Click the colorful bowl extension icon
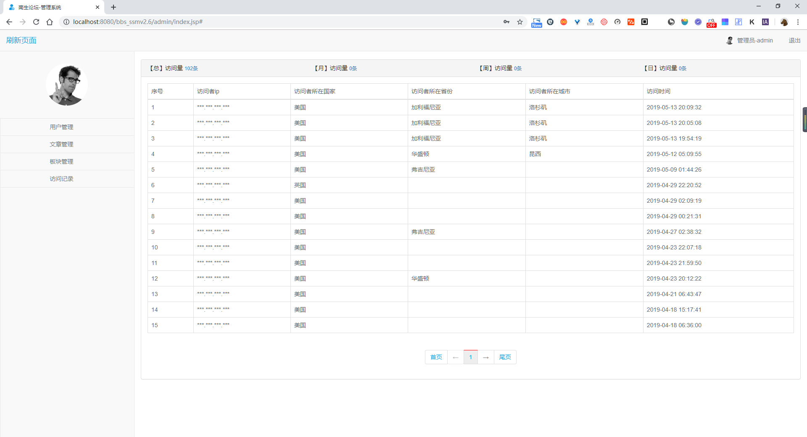This screenshot has height=437, width=807. pyautogui.click(x=685, y=22)
